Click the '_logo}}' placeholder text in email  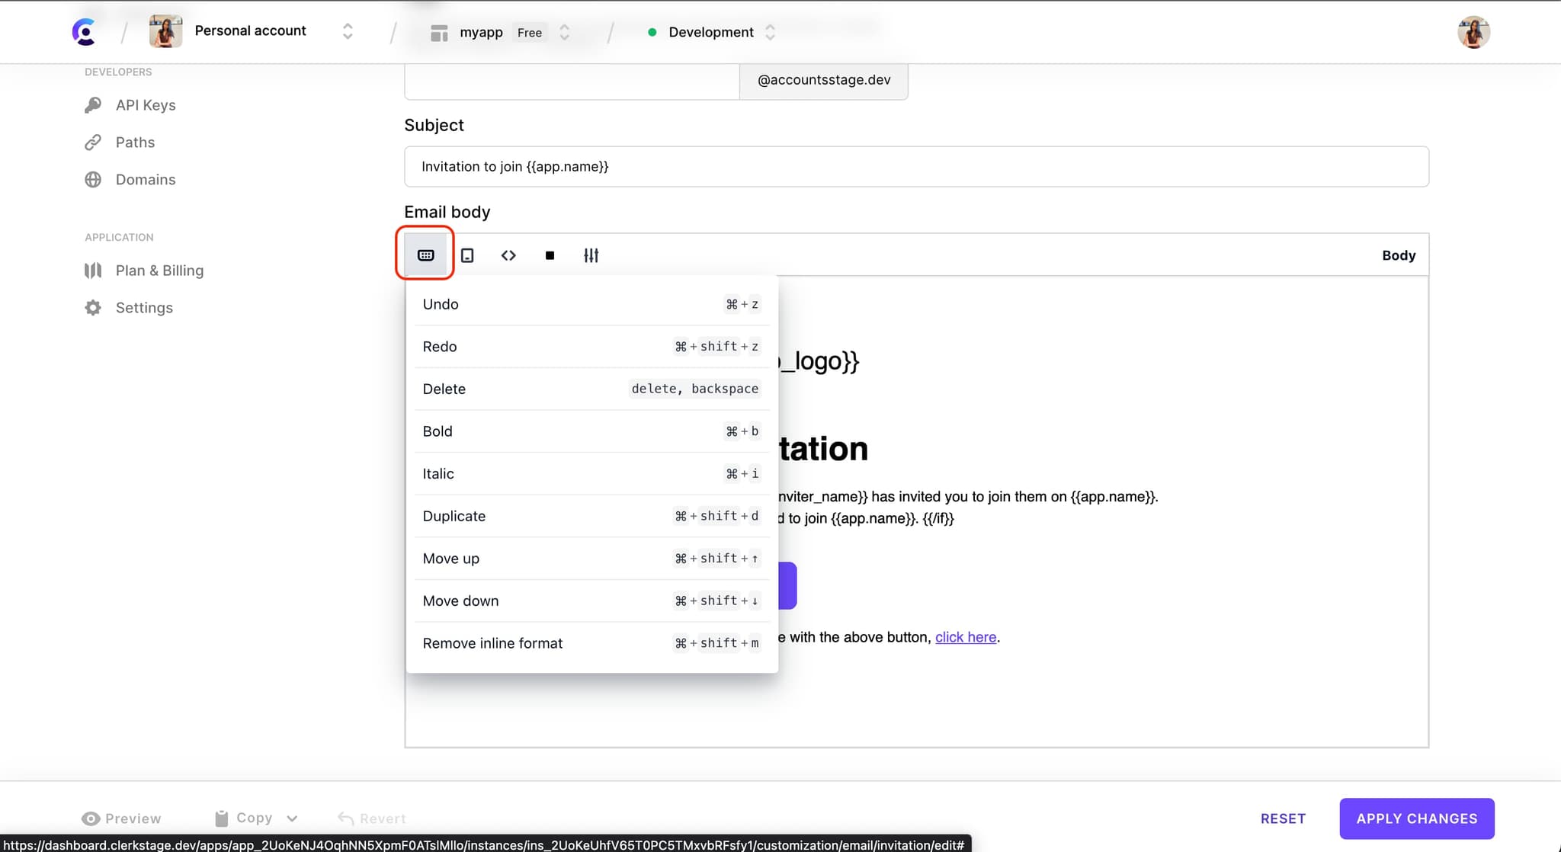pos(819,360)
